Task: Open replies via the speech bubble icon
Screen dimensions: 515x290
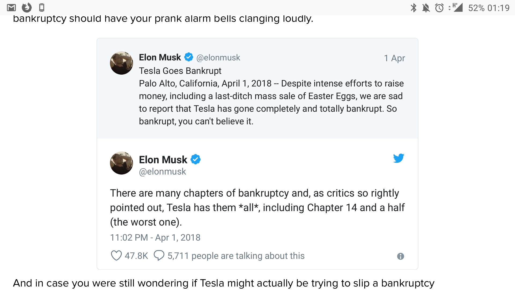Action: (159, 255)
